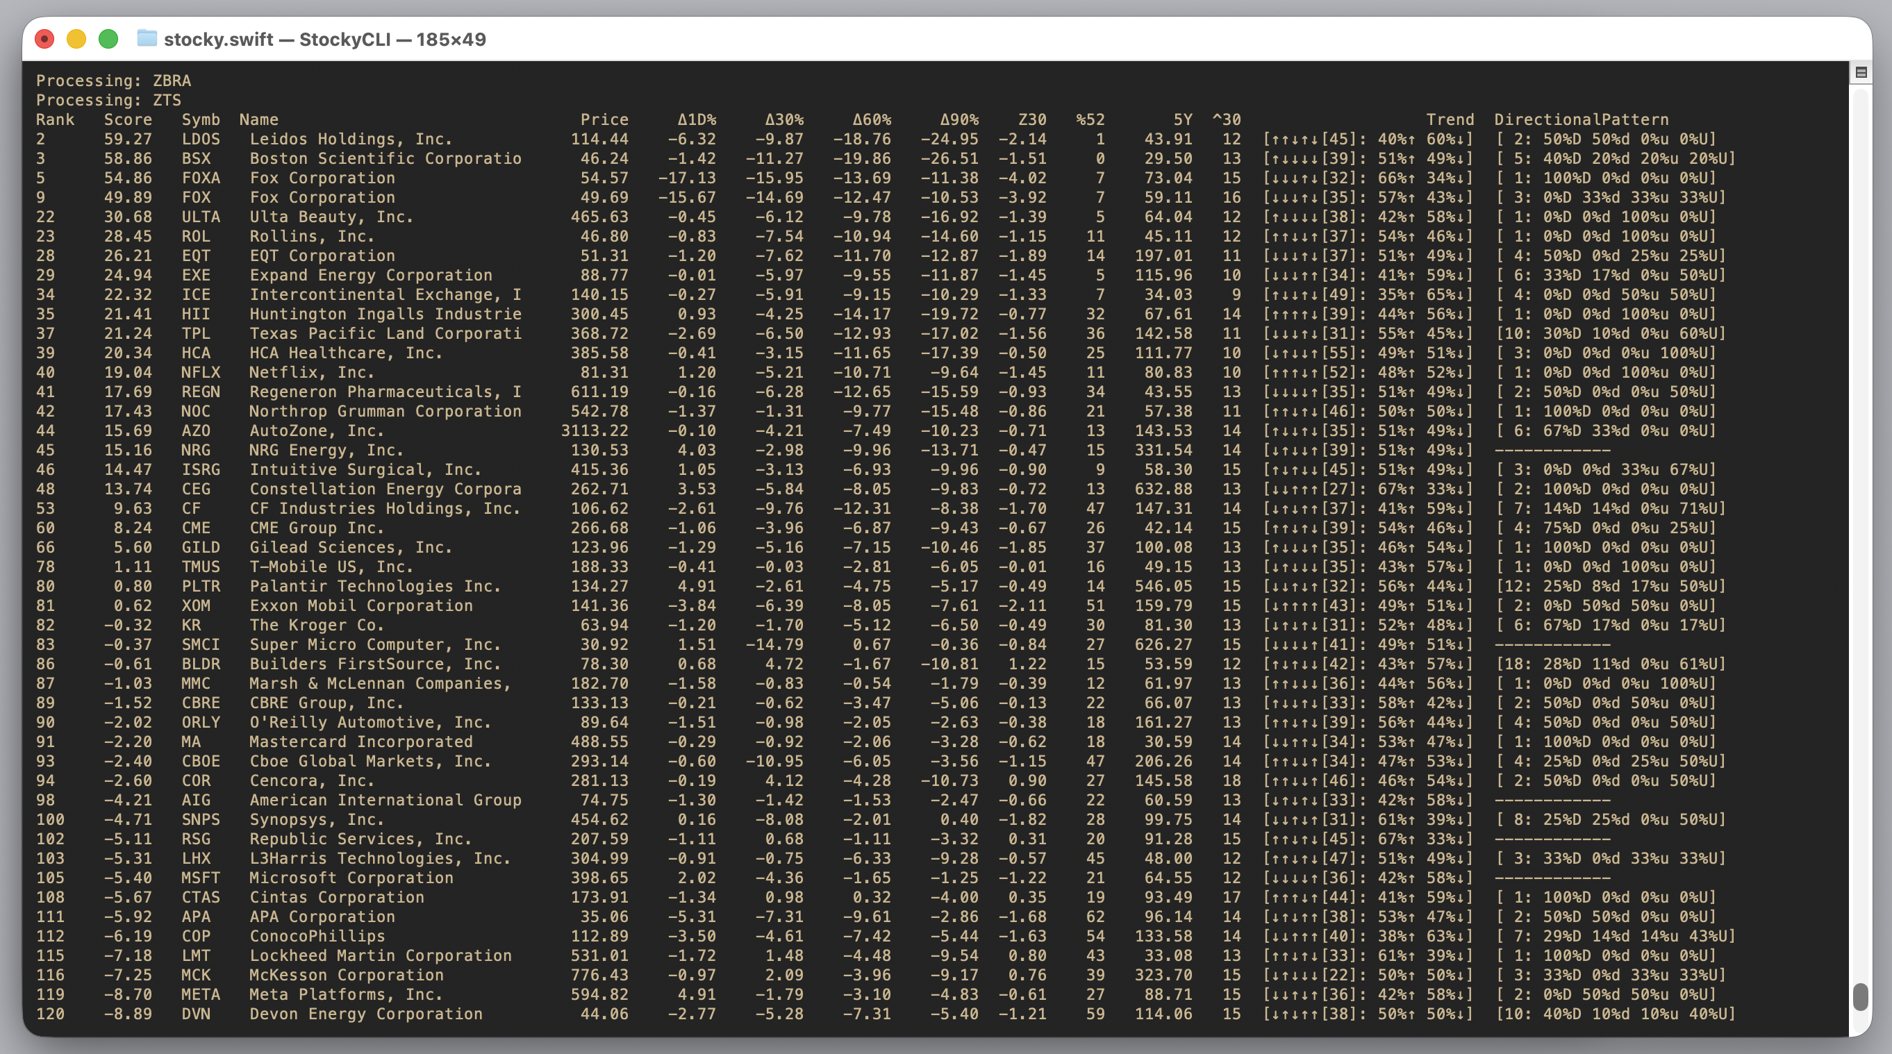Click the REGN price 611.19

pos(600,392)
